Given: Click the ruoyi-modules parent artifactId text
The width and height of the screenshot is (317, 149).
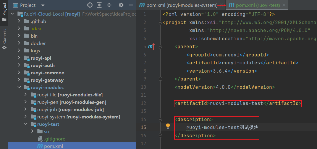Looking at the screenshot, I should 241,63.
